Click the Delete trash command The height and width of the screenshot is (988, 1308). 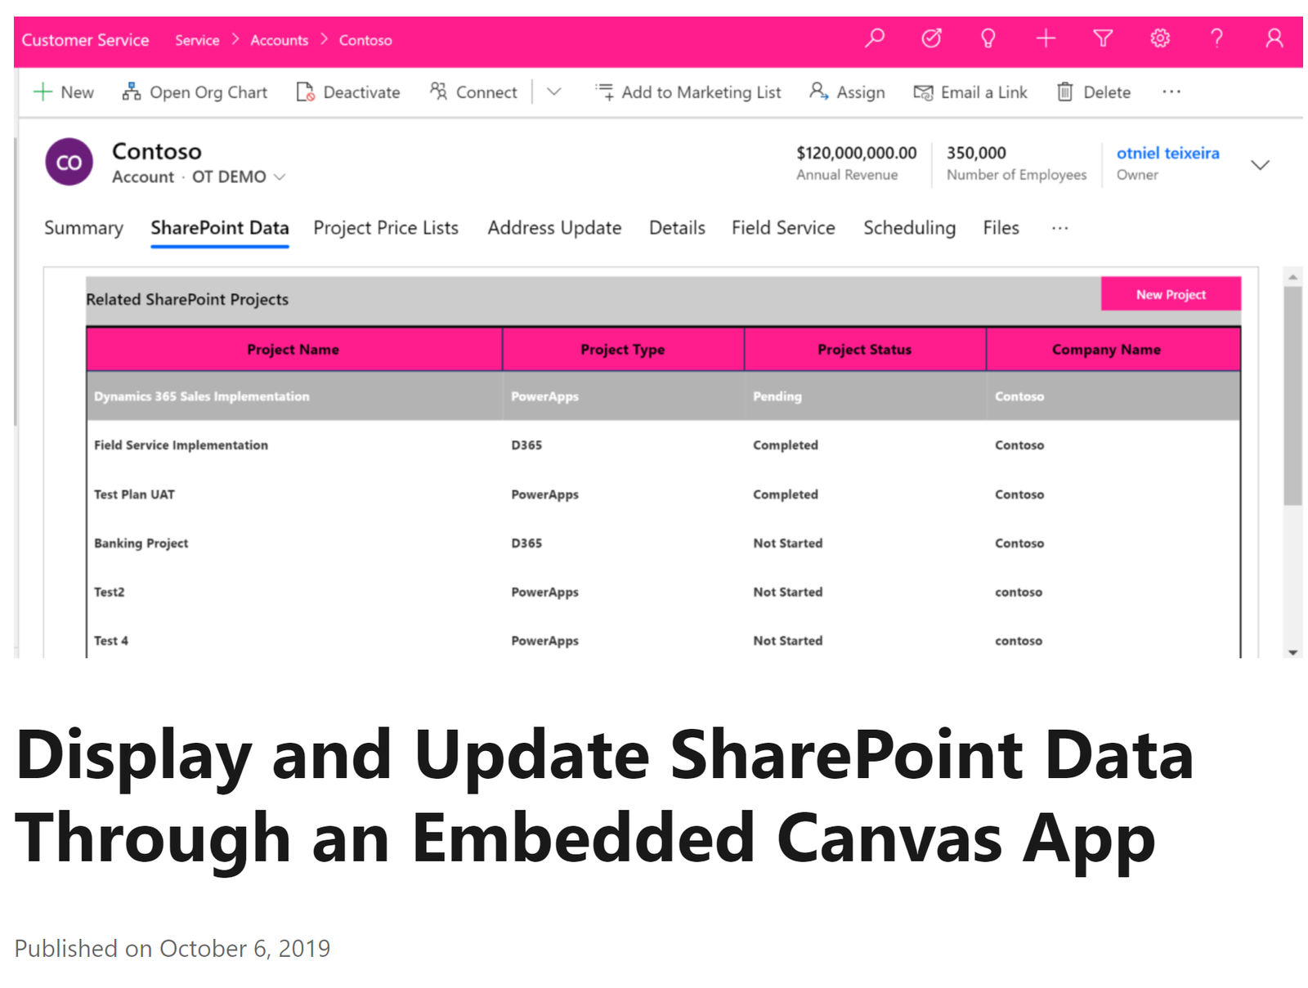[x=1094, y=92]
